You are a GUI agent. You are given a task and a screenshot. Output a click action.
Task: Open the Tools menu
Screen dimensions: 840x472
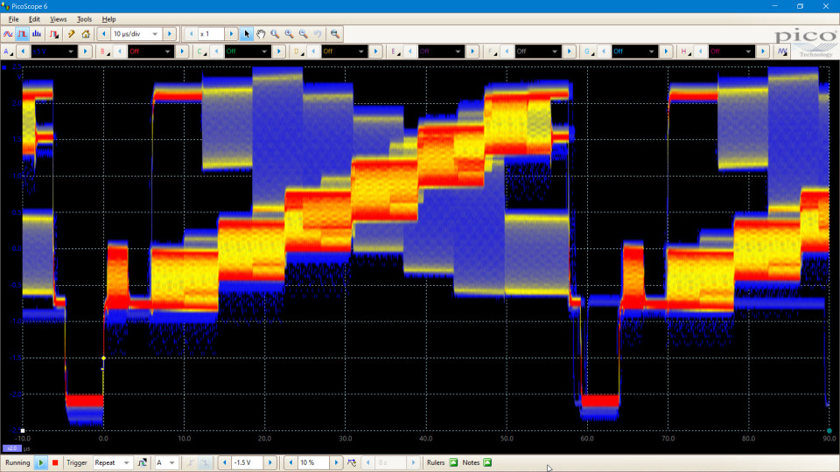pyautogui.click(x=84, y=18)
